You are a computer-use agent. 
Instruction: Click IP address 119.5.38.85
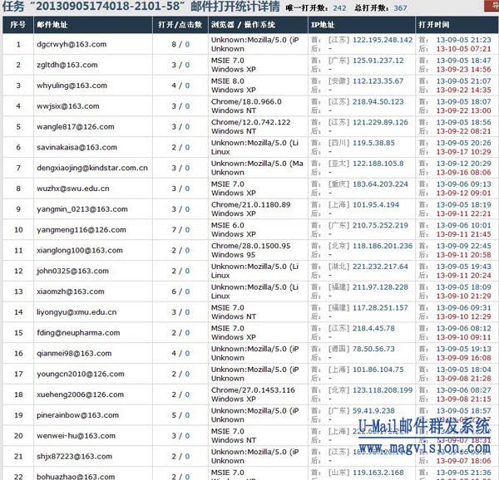373,143
